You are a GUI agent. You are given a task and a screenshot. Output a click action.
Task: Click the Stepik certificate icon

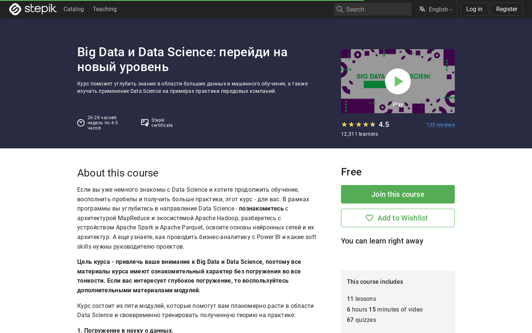pyautogui.click(x=145, y=123)
